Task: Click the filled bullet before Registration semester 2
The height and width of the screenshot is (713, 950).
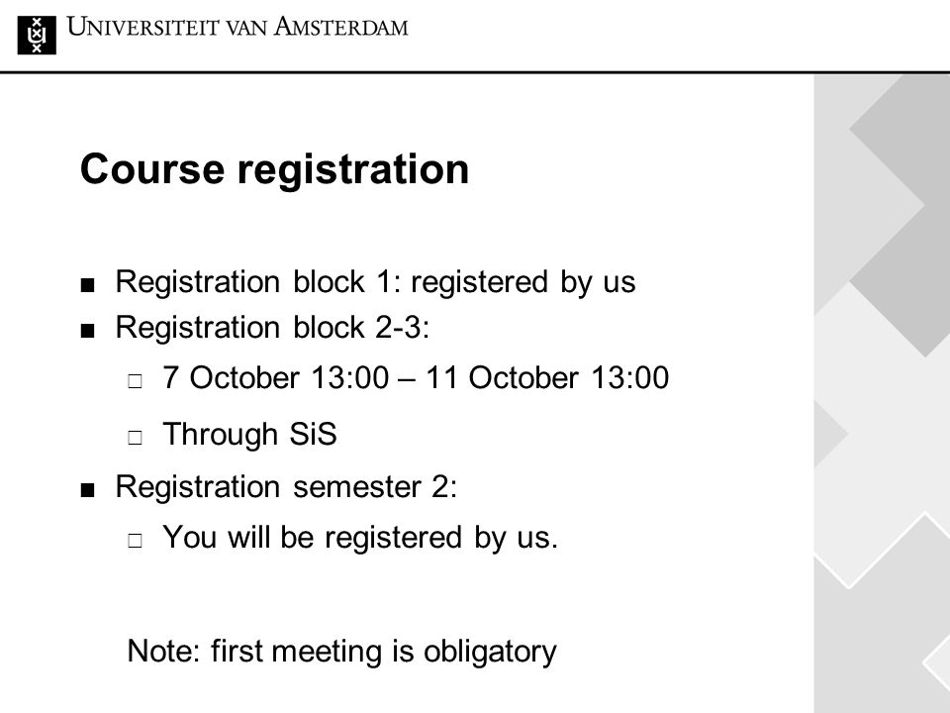Action: tap(87, 490)
